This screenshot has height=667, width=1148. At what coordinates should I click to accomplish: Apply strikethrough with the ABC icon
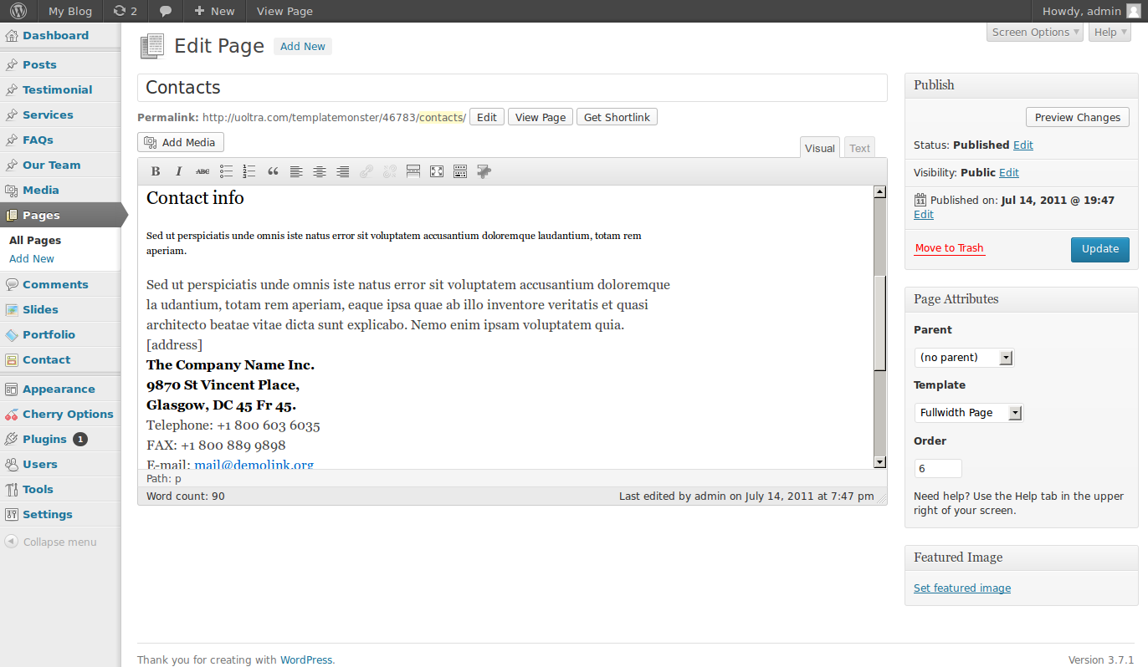[202, 171]
